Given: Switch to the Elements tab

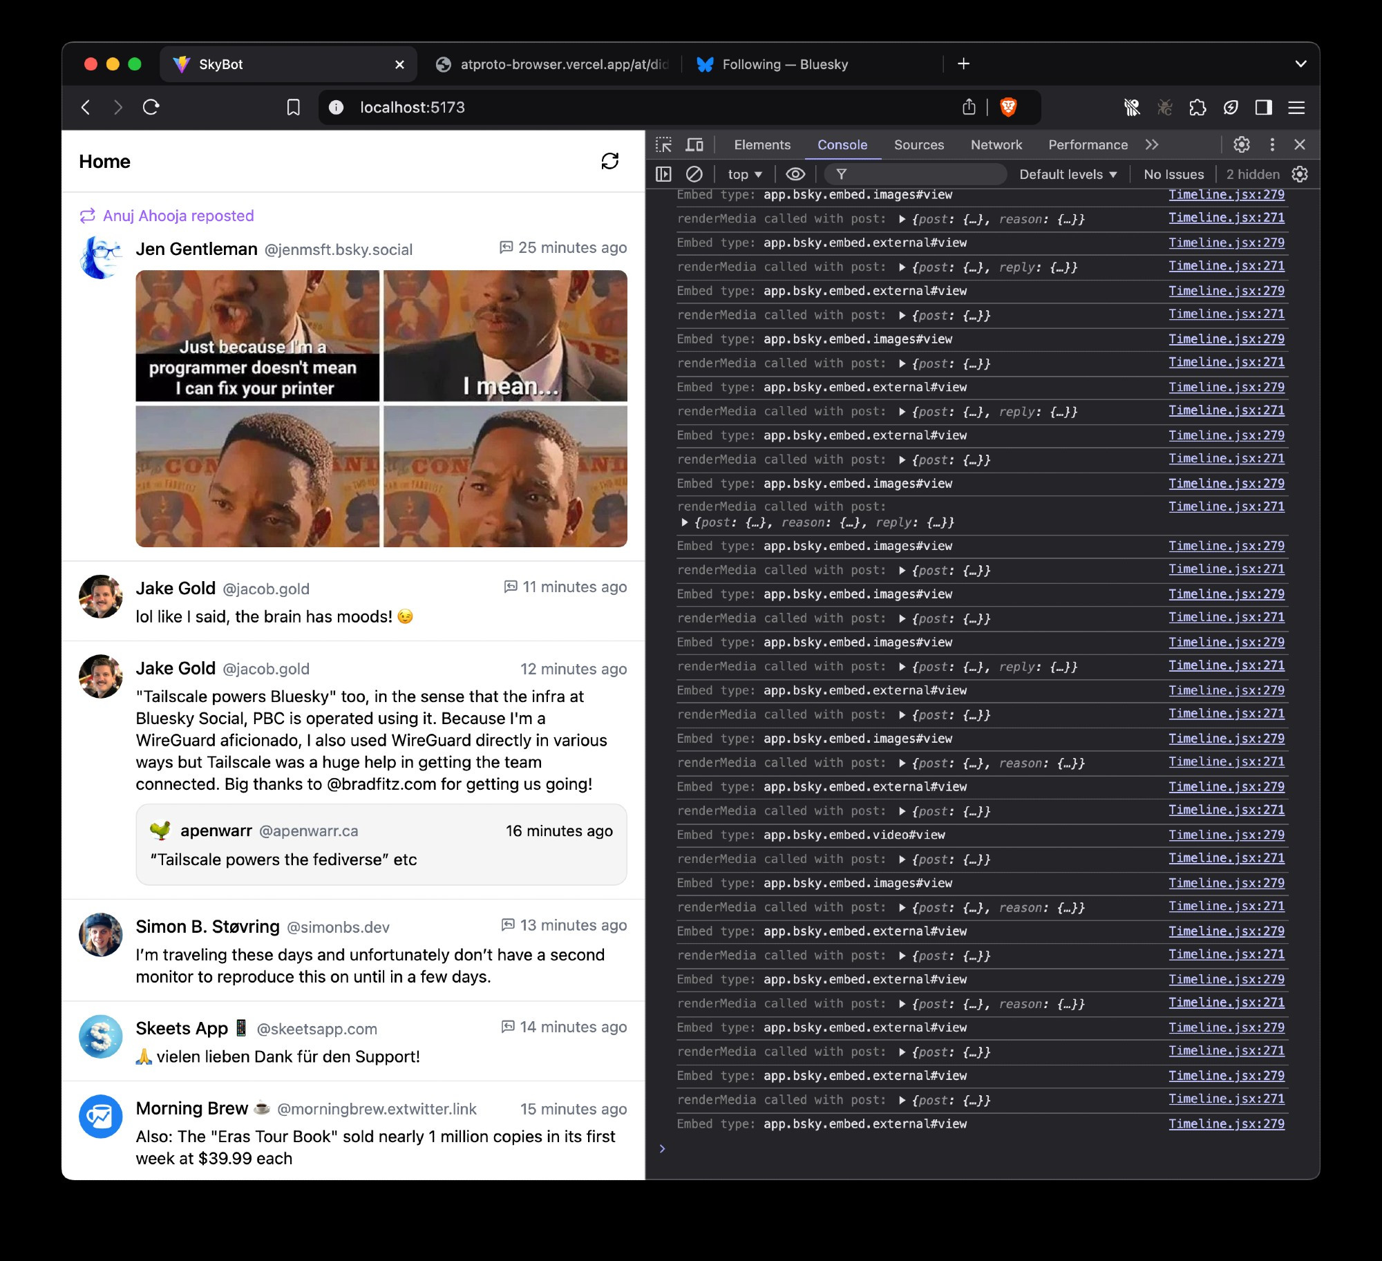Looking at the screenshot, I should (762, 144).
